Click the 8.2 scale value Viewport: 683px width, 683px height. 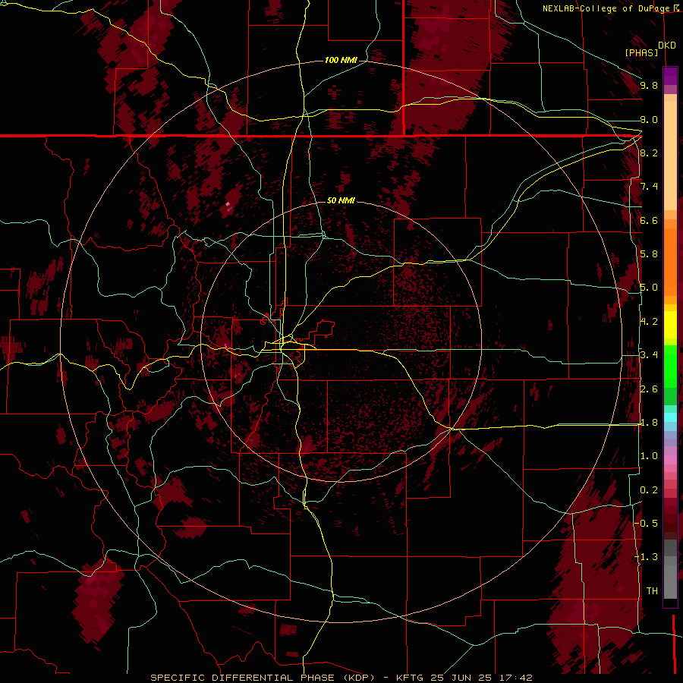coord(649,153)
